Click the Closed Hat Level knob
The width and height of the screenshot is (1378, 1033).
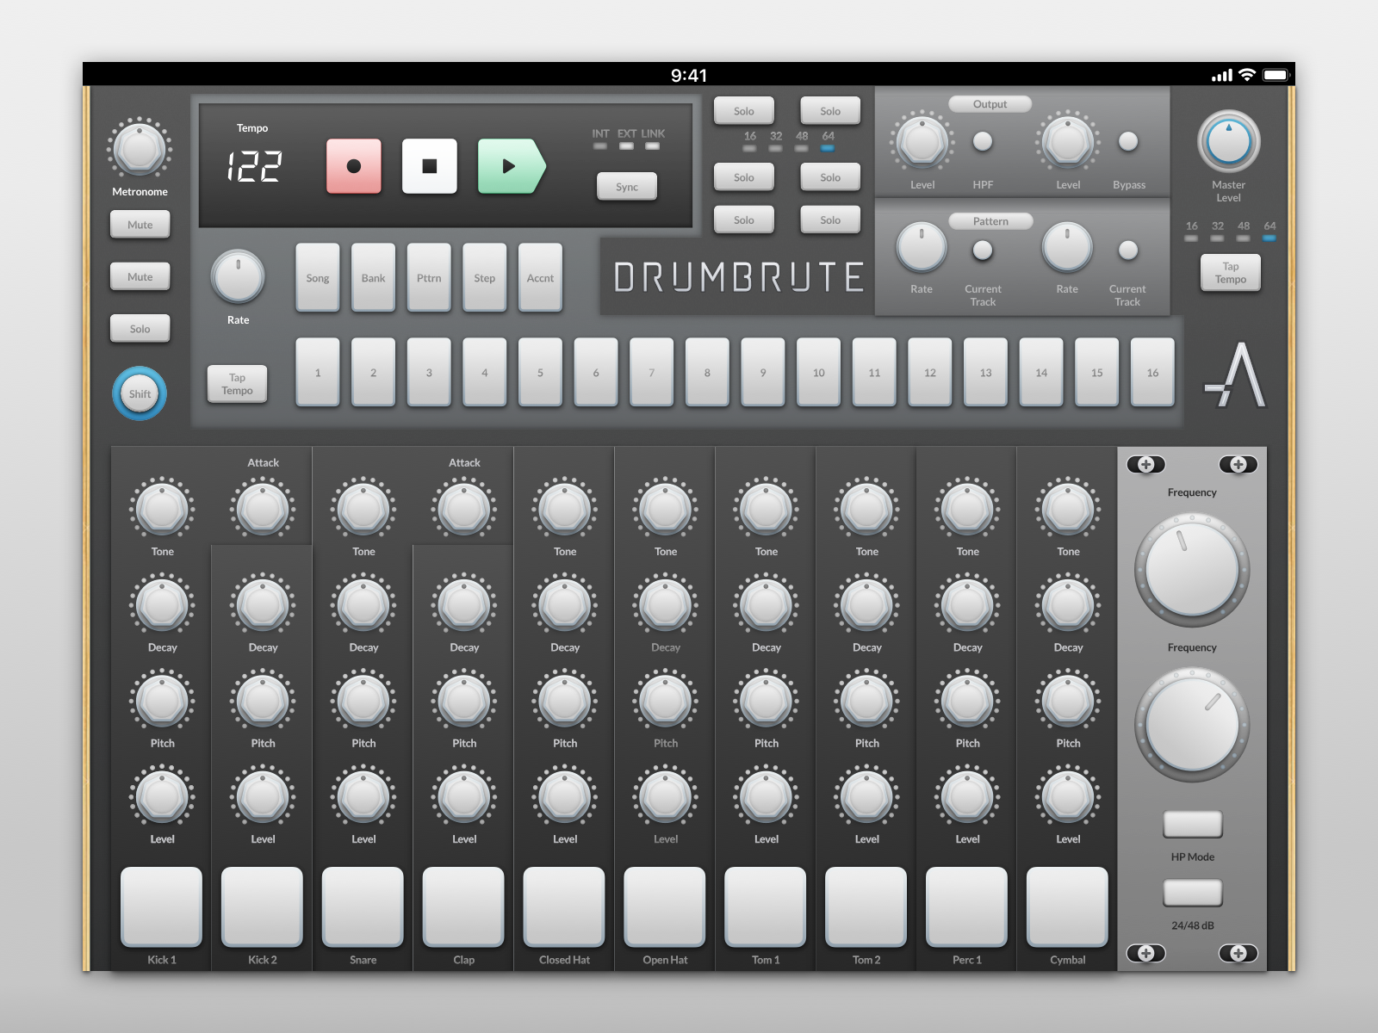point(565,796)
